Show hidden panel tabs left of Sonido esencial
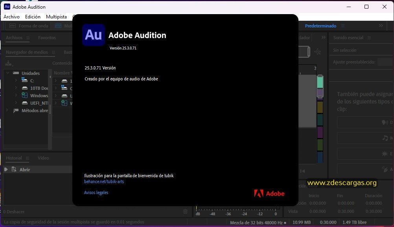 tap(323, 37)
